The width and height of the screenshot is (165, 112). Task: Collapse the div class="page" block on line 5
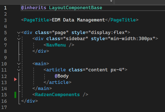19,33
